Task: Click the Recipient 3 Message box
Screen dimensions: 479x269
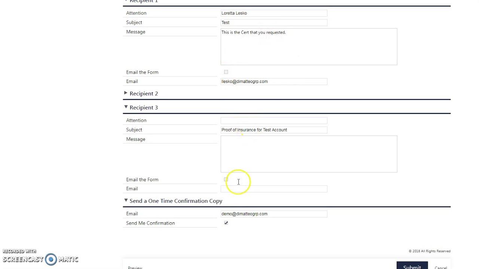Action: point(309,154)
